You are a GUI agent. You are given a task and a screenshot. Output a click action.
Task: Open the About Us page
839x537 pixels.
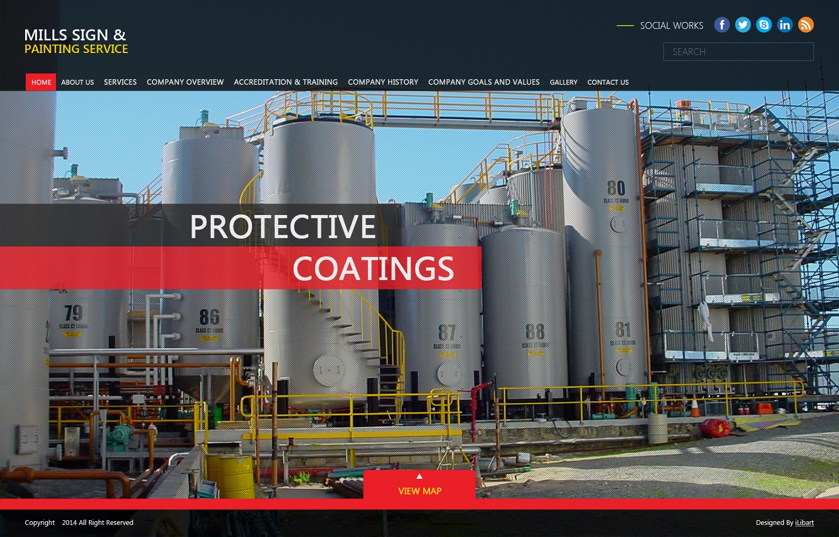(77, 82)
